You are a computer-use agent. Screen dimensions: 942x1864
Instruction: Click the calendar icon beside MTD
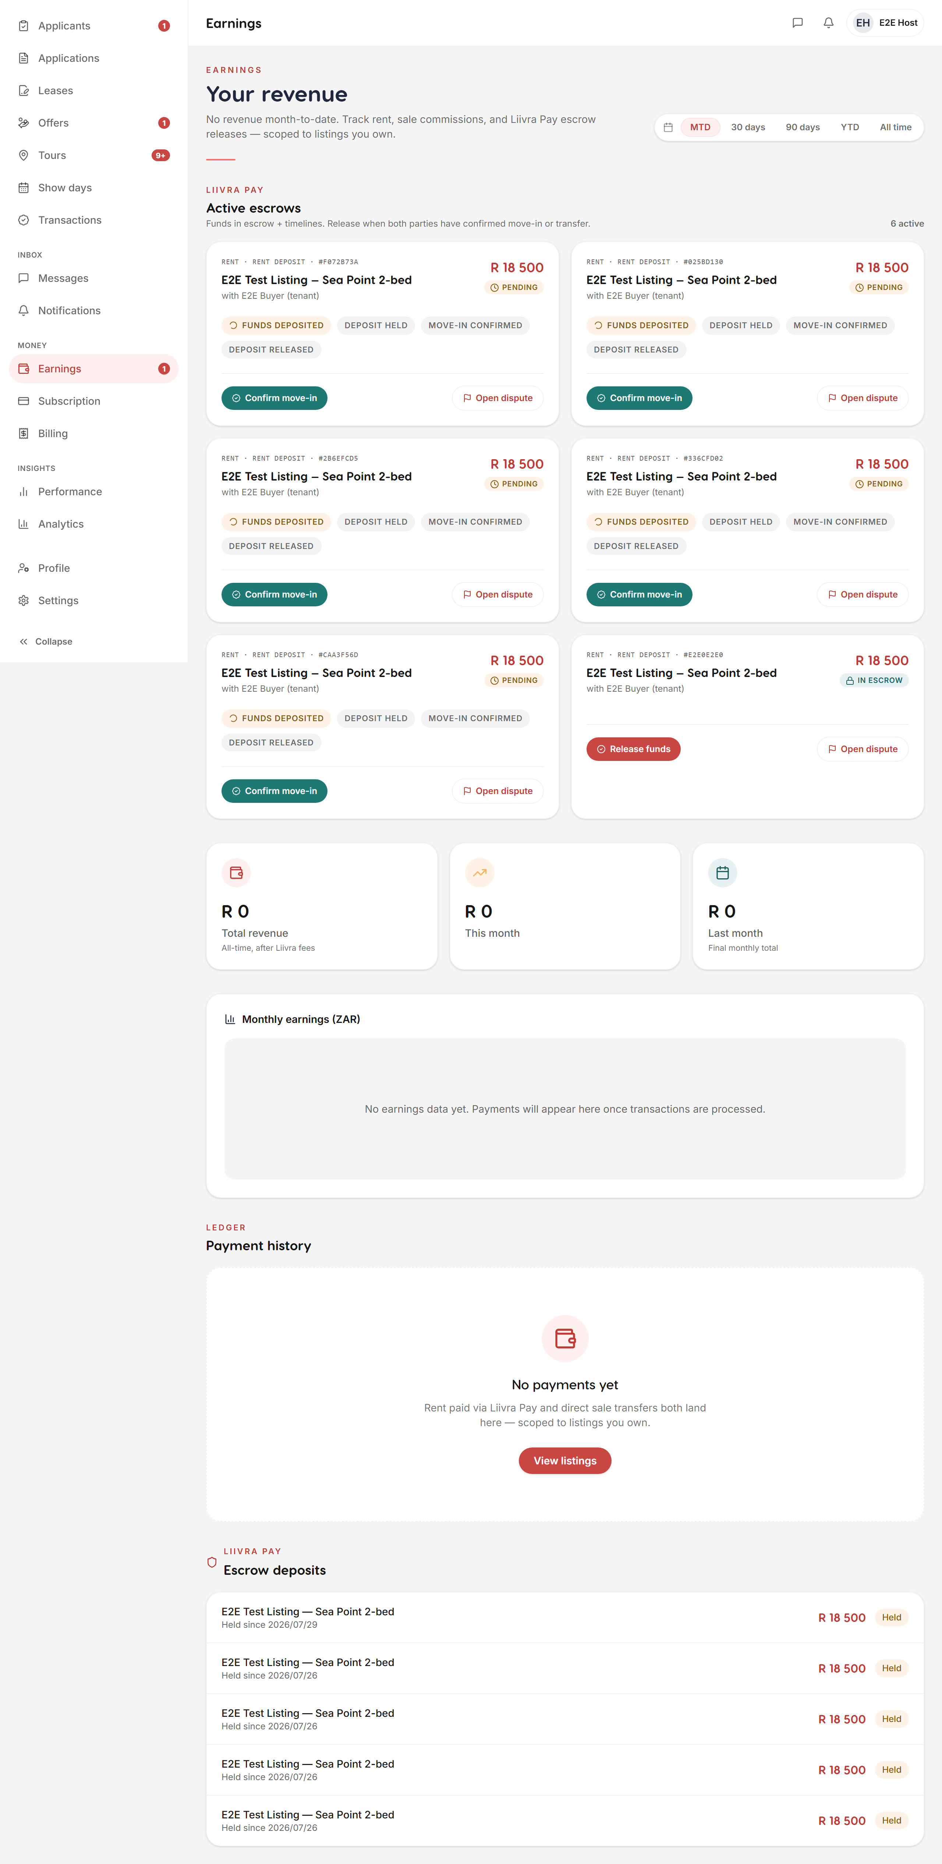point(668,127)
